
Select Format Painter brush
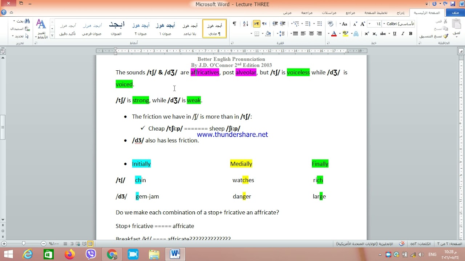coord(434,36)
